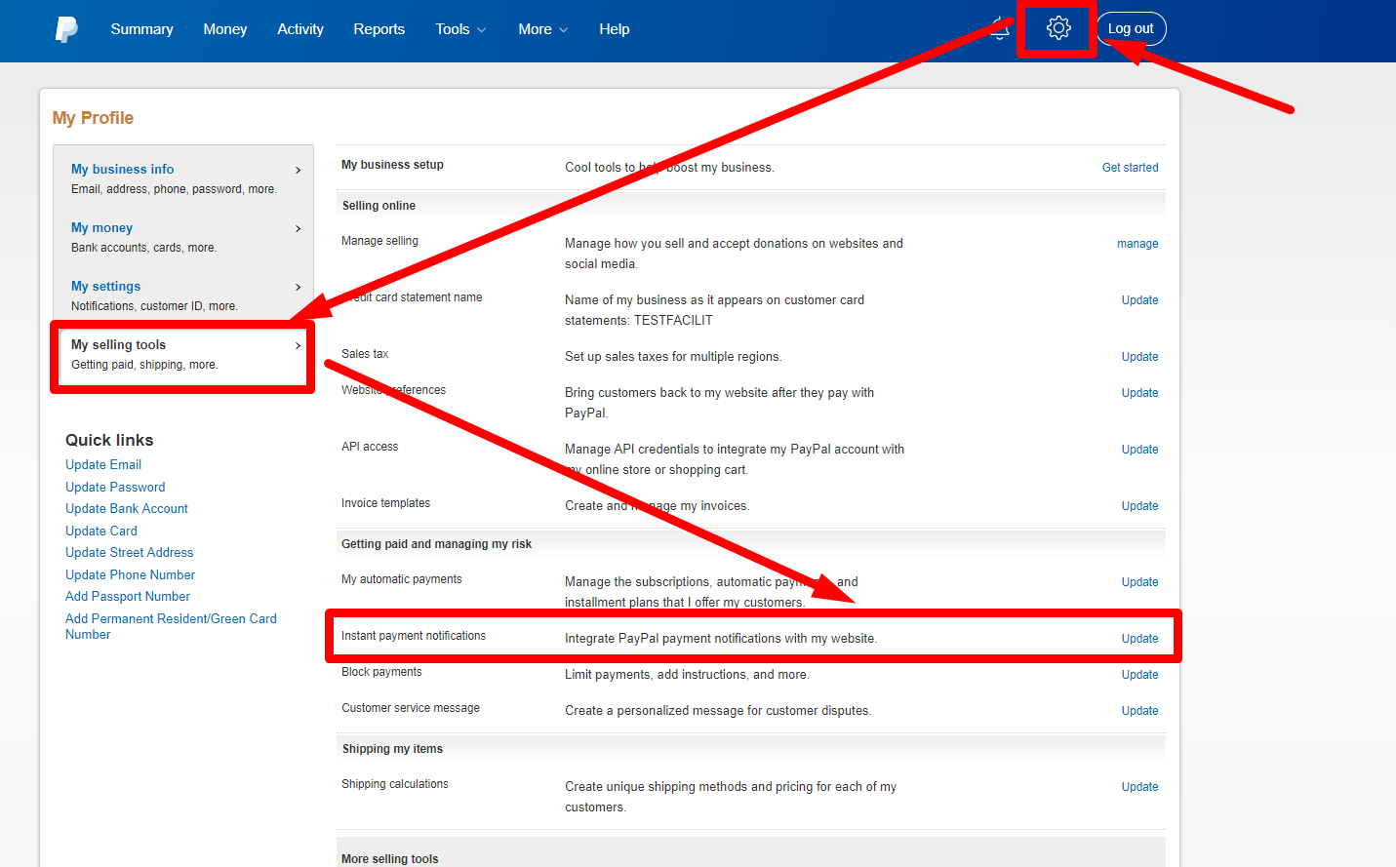1396x867 pixels.
Task: Open the Update Password quick link
Action: 115,488
